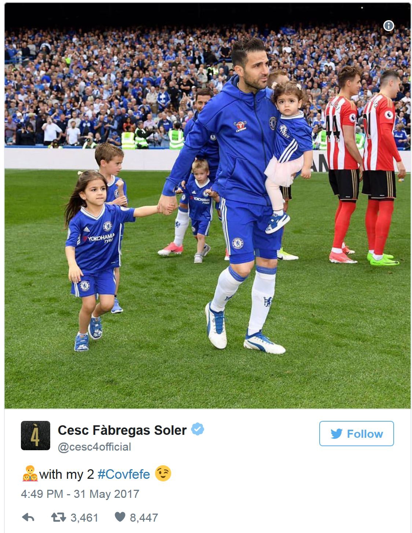
Task: Click the reply arrow icon
Action: click(x=28, y=517)
